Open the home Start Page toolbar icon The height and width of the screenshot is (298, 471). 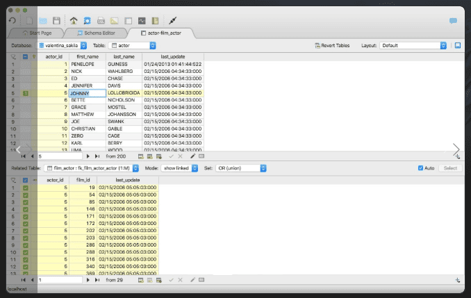point(74,20)
